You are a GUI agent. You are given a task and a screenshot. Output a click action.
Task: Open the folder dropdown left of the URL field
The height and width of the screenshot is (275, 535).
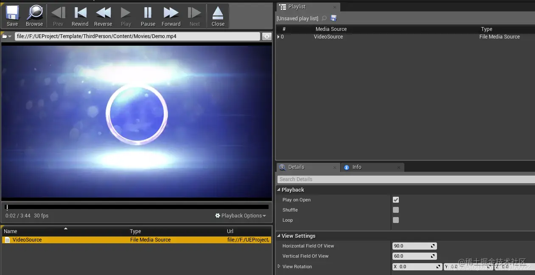pyautogui.click(x=7, y=36)
